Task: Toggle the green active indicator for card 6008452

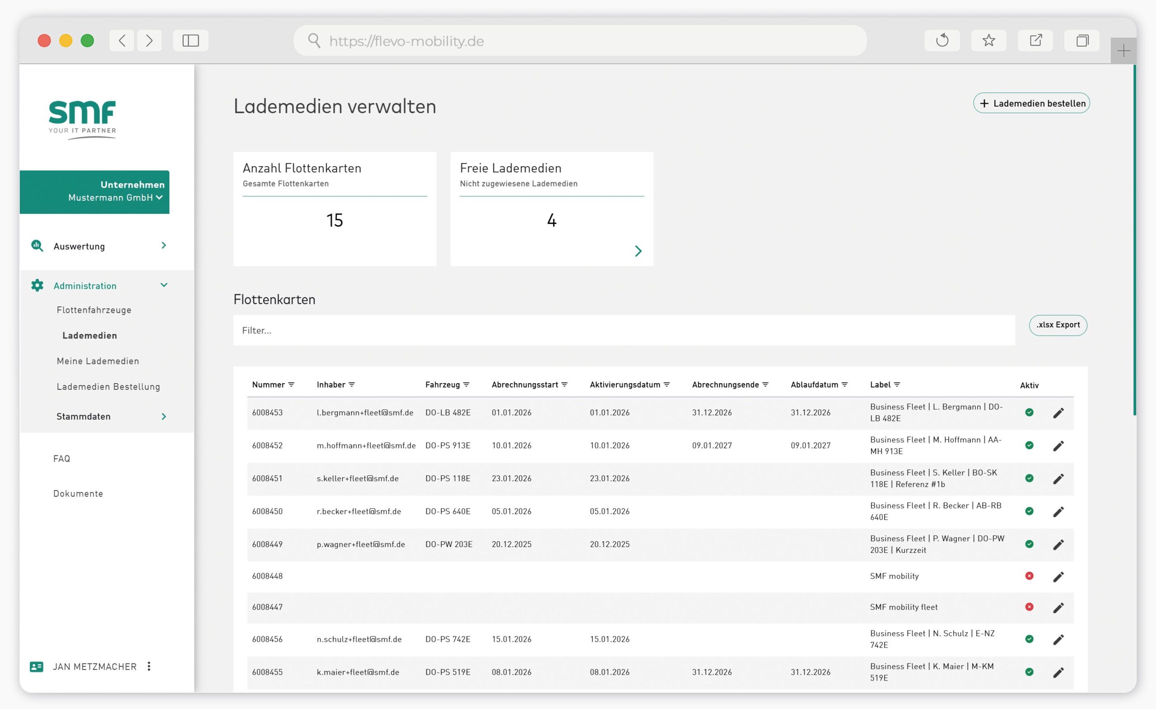Action: 1029,445
